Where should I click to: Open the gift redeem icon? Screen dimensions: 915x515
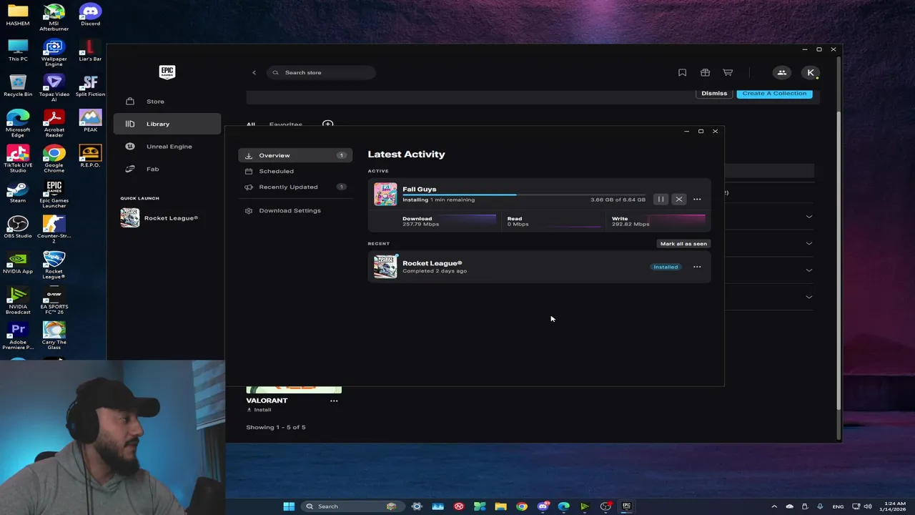(705, 72)
